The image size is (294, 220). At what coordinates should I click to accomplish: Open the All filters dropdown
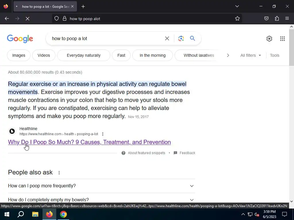(x=250, y=55)
